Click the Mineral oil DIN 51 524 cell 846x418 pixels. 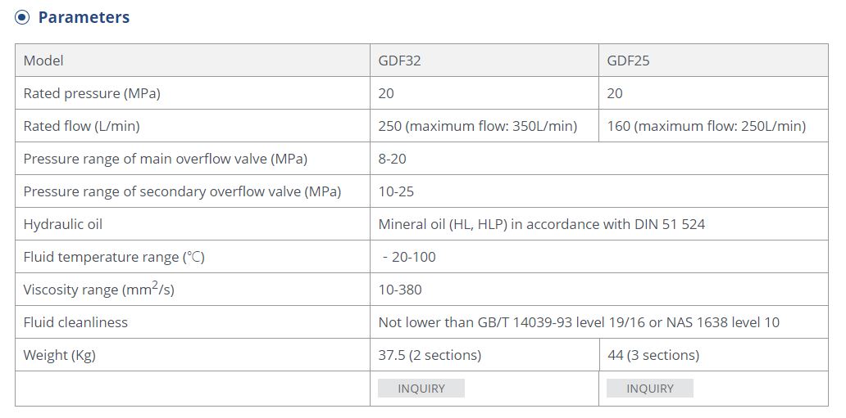pyautogui.click(x=599, y=224)
